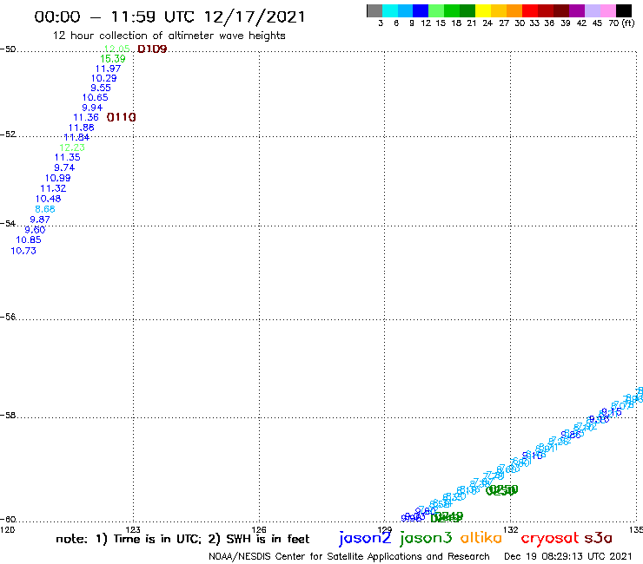Click the dark red time stamp 0109

point(152,49)
